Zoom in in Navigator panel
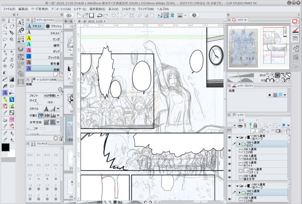302x204 pixels. point(272,75)
